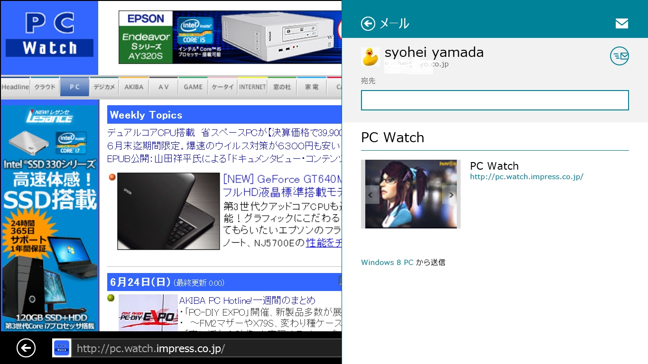Click the green bullet beside AKIBA article
648x364 pixels.
coord(111,298)
